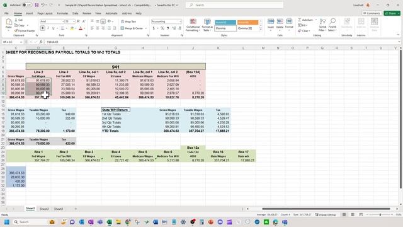Expand the Copy options arrow
This screenshot has height=227, width=403.
28,25
